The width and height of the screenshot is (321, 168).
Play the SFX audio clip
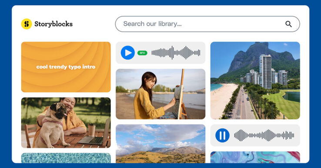(x=128, y=53)
